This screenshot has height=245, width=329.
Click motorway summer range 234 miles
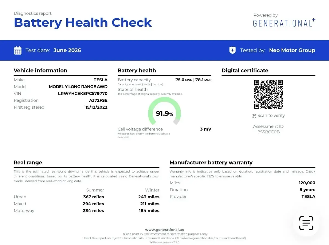(x=93, y=210)
